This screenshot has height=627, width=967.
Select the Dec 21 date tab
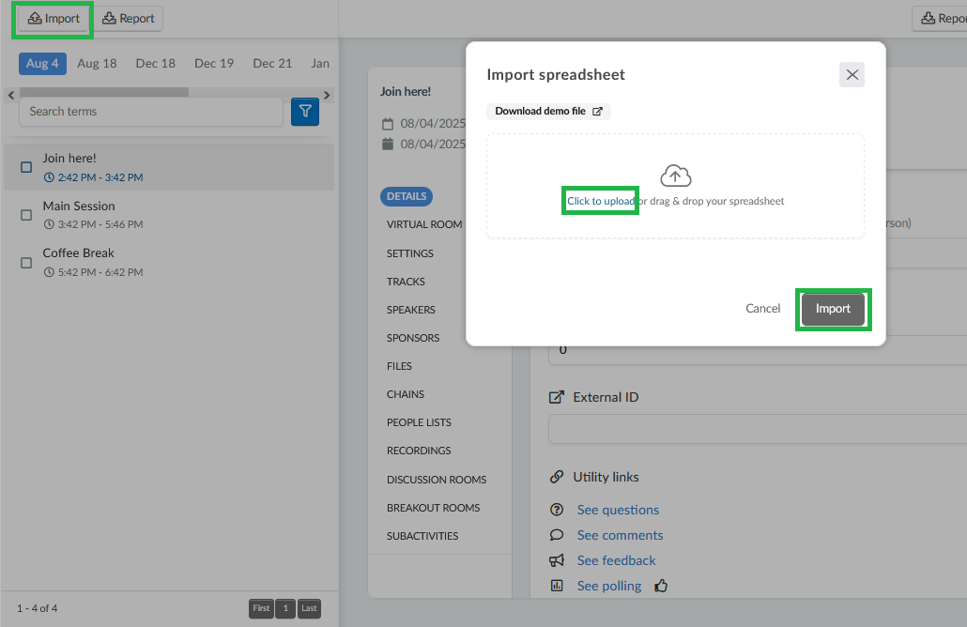point(272,64)
